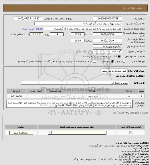Click the remaining time field 17:13:35
The height and width of the screenshot is (165, 150).
[36, 34]
